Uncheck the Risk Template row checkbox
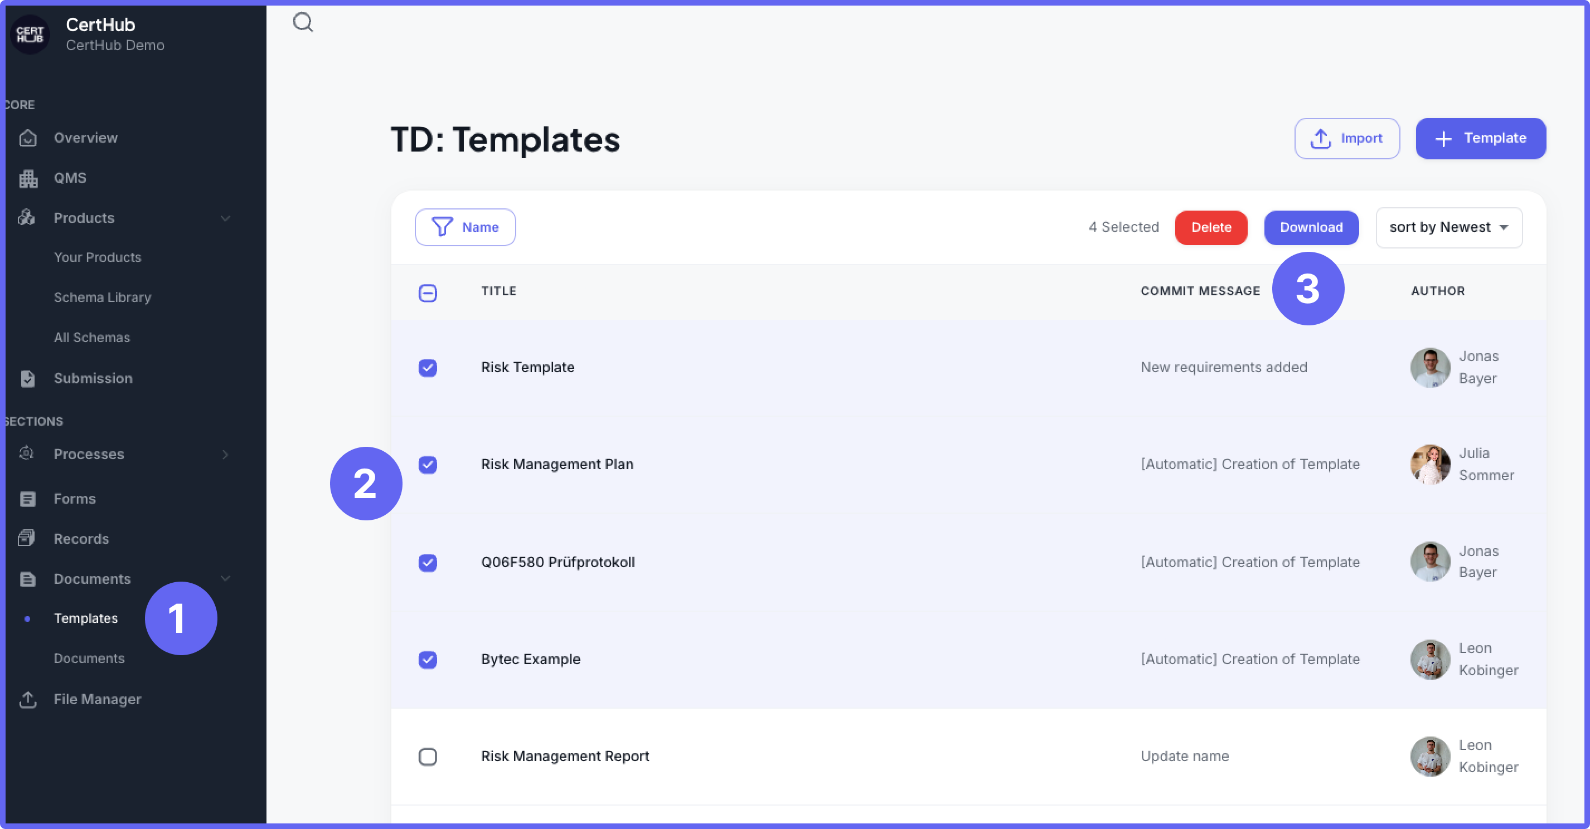Screen dimensions: 1590x829 point(428,368)
